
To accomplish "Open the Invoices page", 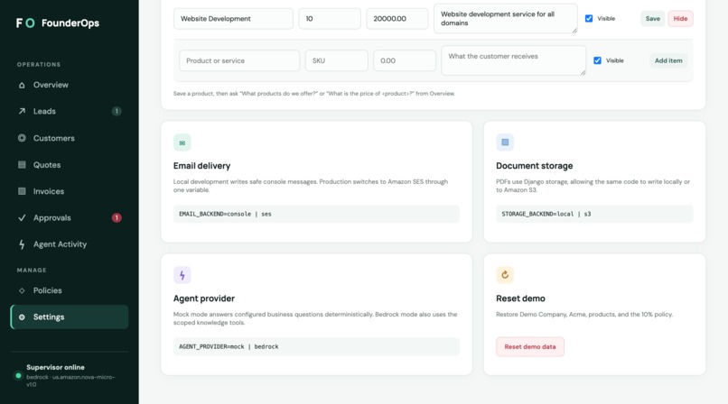I will pos(70,191).
